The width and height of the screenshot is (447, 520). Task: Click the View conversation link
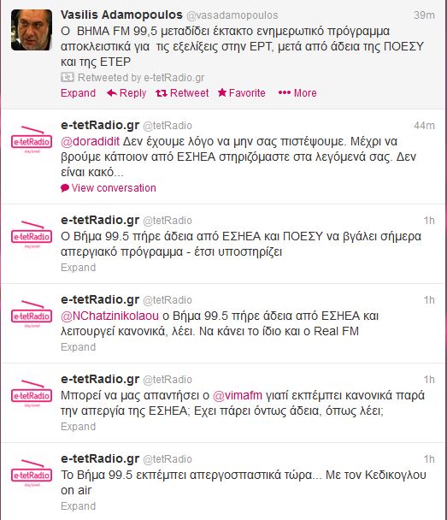(114, 188)
